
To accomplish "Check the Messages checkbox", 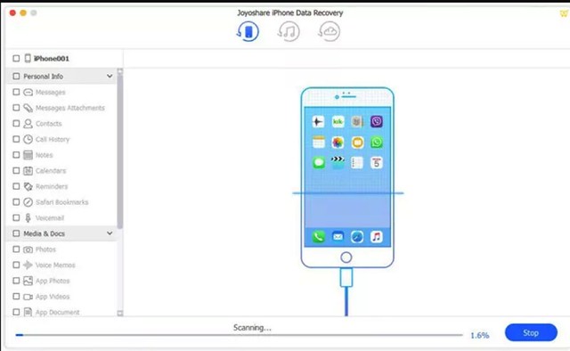I will (16, 92).
